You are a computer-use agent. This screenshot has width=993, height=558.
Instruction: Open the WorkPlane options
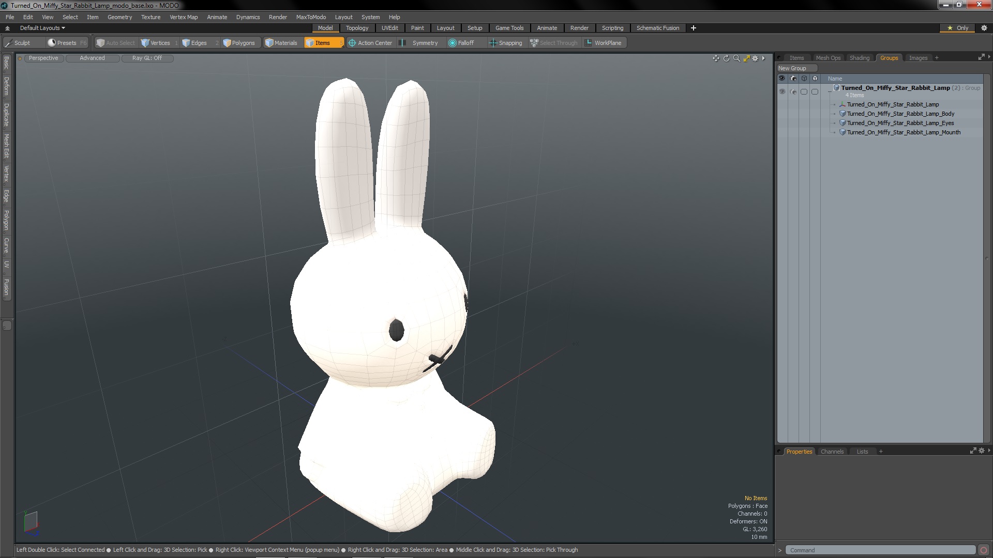click(x=604, y=43)
